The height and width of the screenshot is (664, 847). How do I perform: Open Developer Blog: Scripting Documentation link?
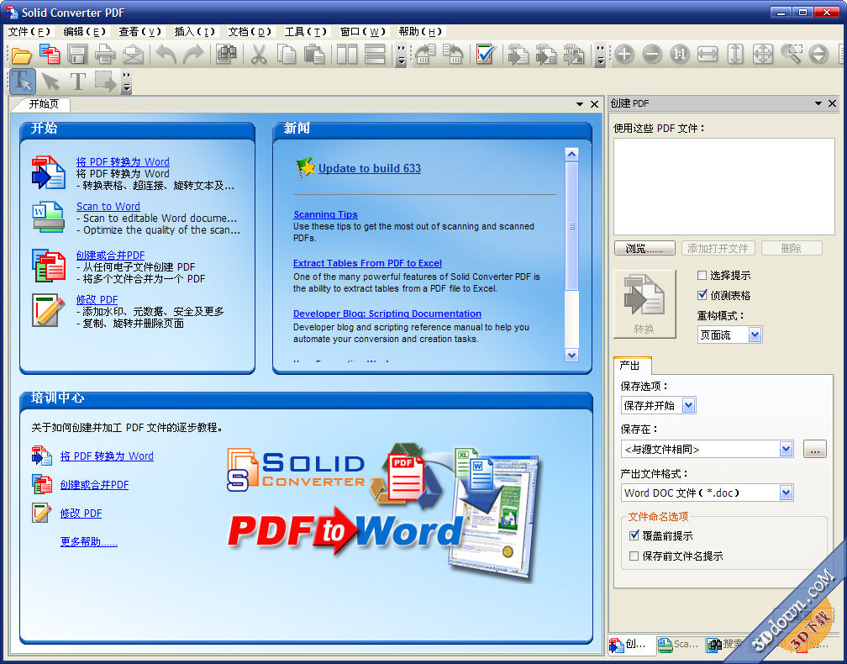(387, 314)
